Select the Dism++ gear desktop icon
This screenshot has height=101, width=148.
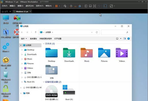pos(6,47)
